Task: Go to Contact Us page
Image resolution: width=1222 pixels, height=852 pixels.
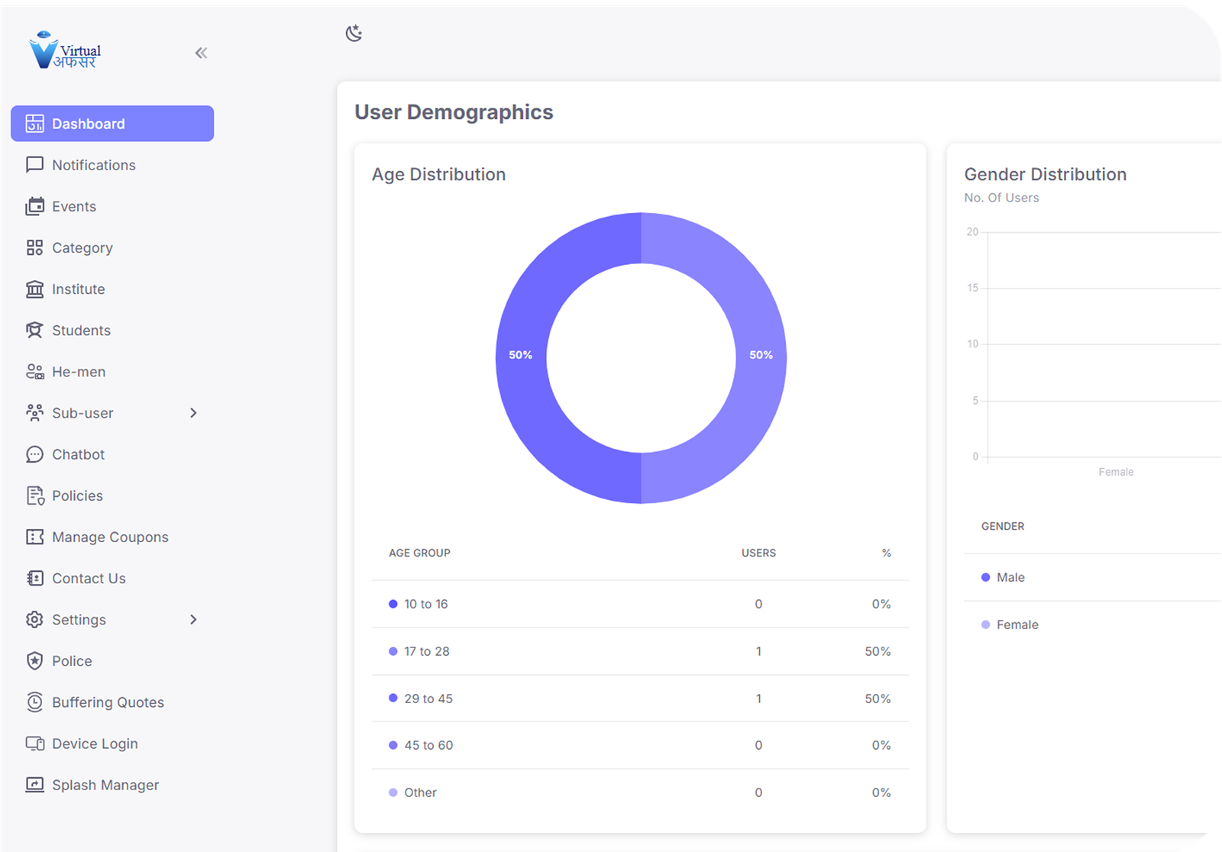Action: coord(89,578)
